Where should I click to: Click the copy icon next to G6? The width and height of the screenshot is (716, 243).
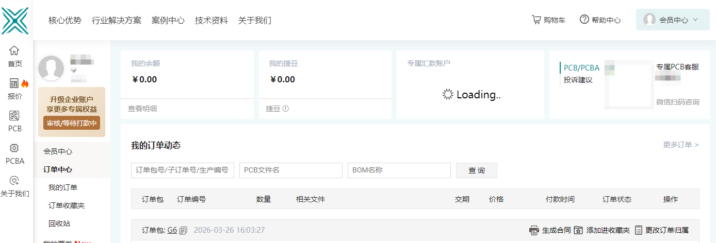point(183,230)
